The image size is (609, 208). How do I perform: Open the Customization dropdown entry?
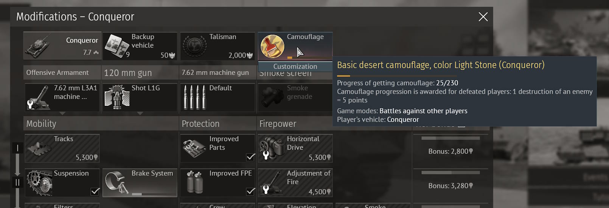[295, 66]
